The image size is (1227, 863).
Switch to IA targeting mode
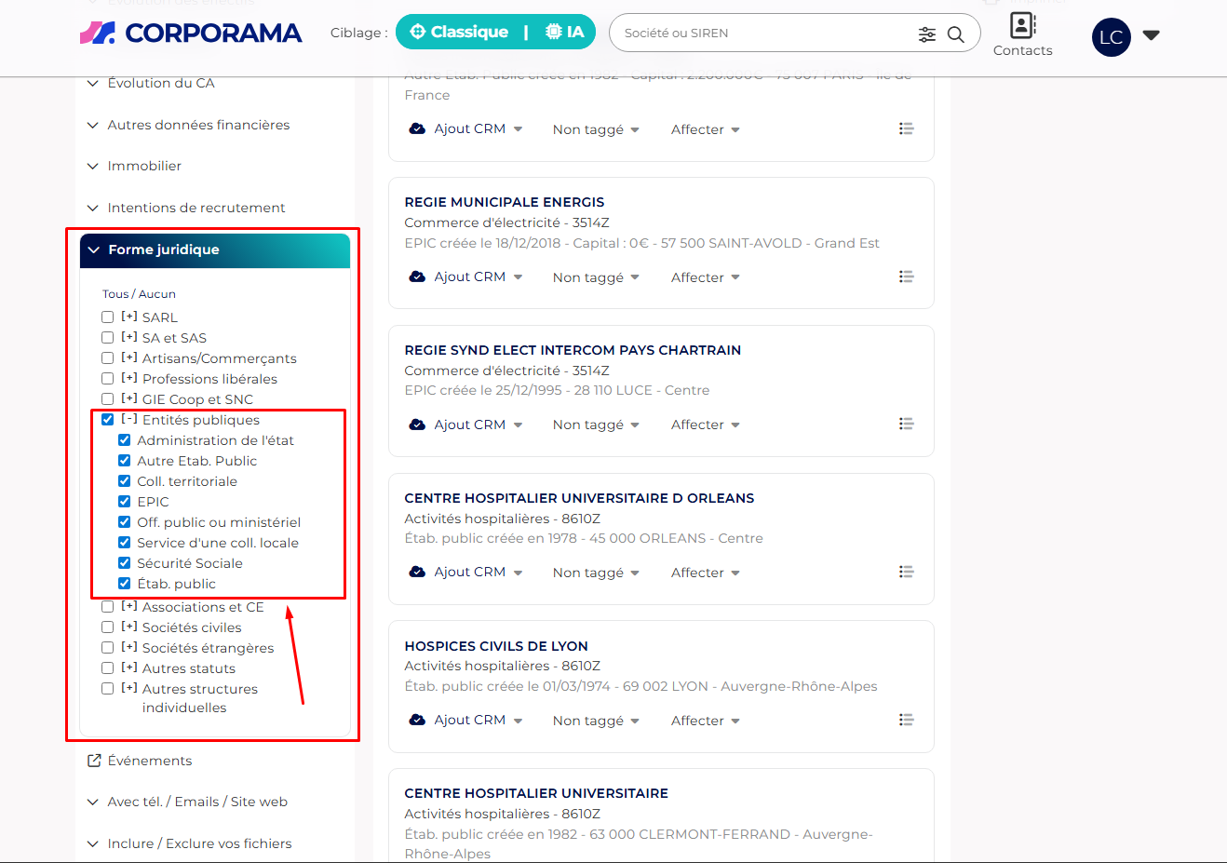[565, 32]
